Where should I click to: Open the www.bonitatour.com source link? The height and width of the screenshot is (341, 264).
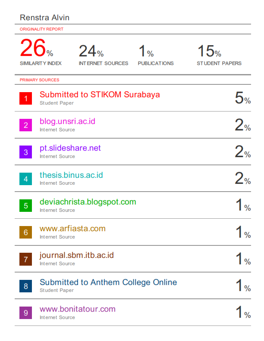tap(78, 309)
